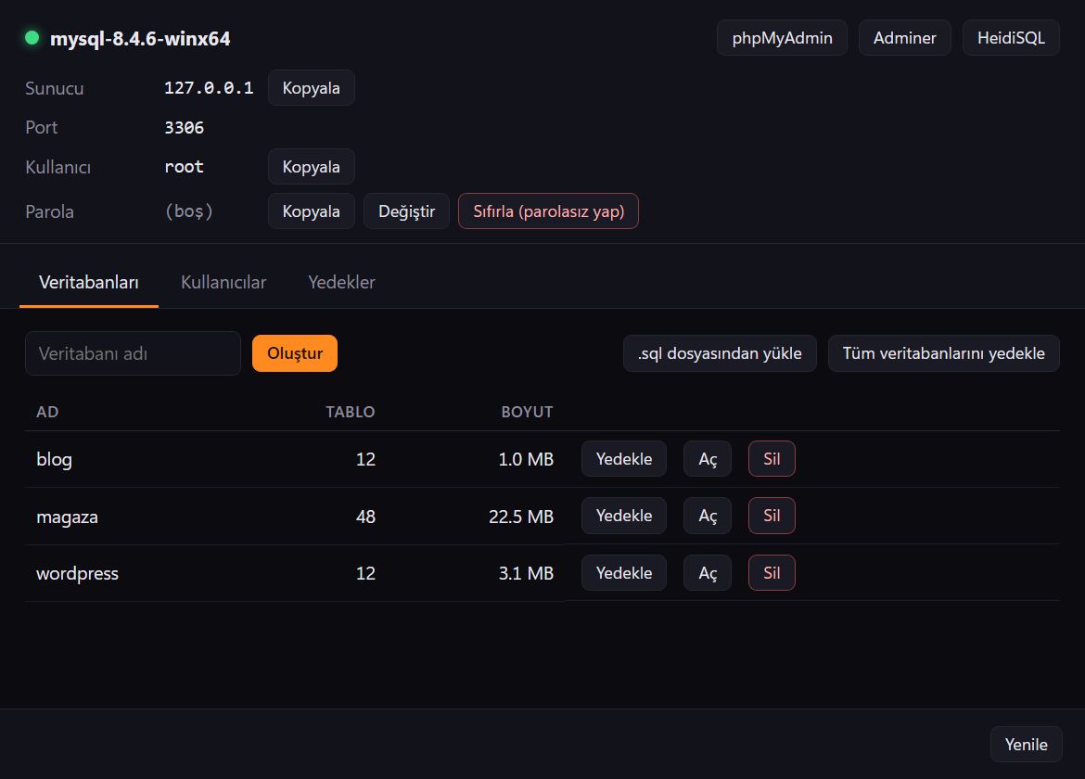This screenshot has height=779, width=1085.
Task: Click the TABLO column header
Action: point(351,412)
